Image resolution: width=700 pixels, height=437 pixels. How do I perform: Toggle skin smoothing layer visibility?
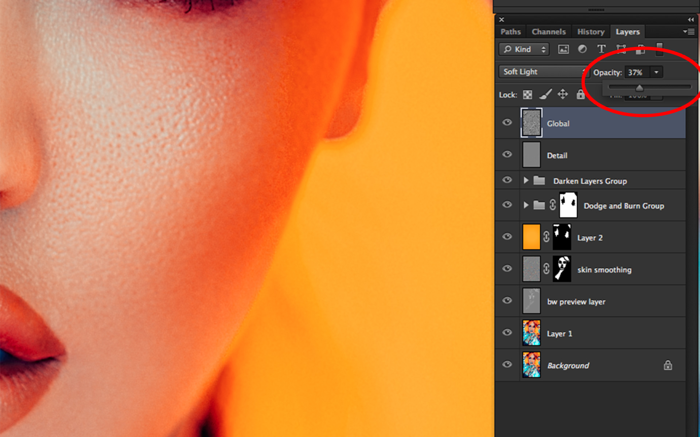pyautogui.click(x=507, y=269)
